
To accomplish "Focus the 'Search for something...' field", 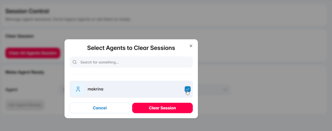I will click(131, 62).
